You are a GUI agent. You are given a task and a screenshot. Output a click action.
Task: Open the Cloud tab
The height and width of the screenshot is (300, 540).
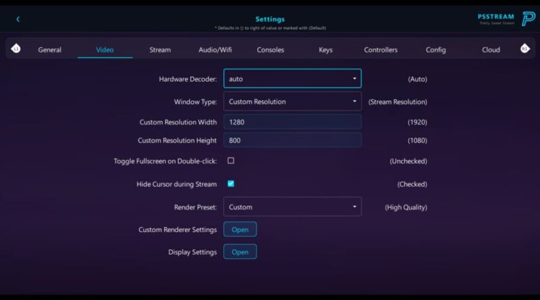click(x=491, y=50)
